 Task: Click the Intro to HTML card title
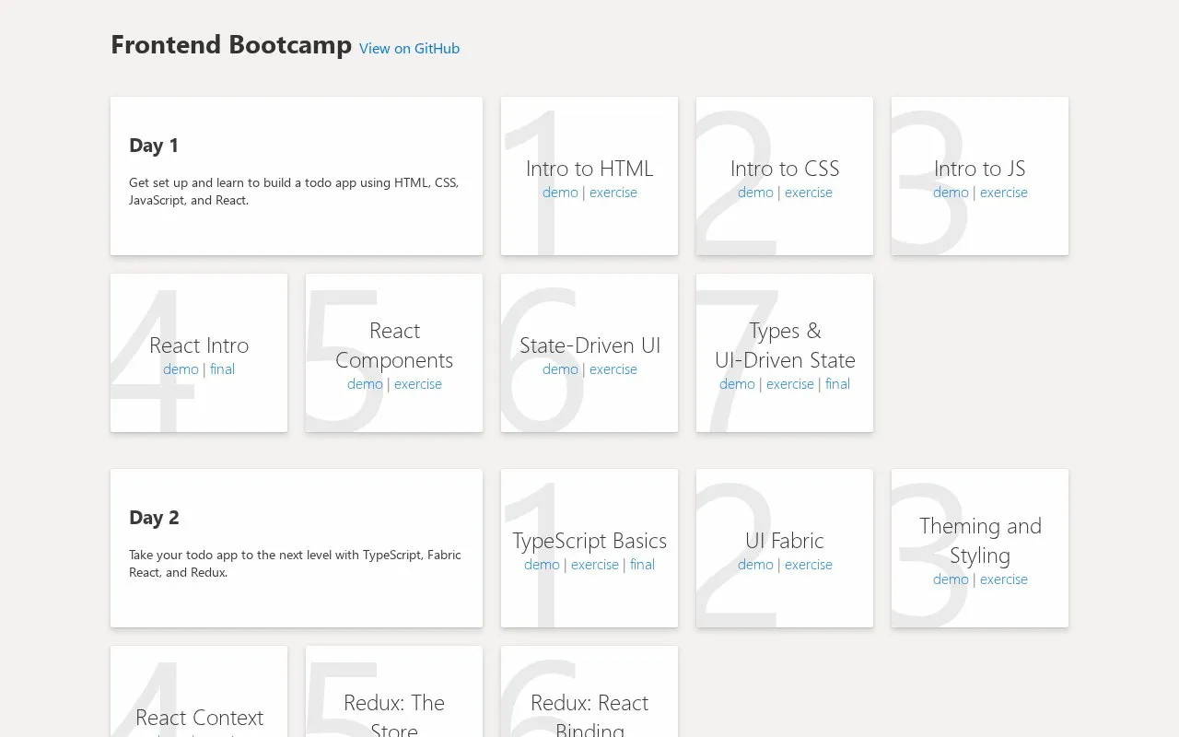[x=589, y=169]
